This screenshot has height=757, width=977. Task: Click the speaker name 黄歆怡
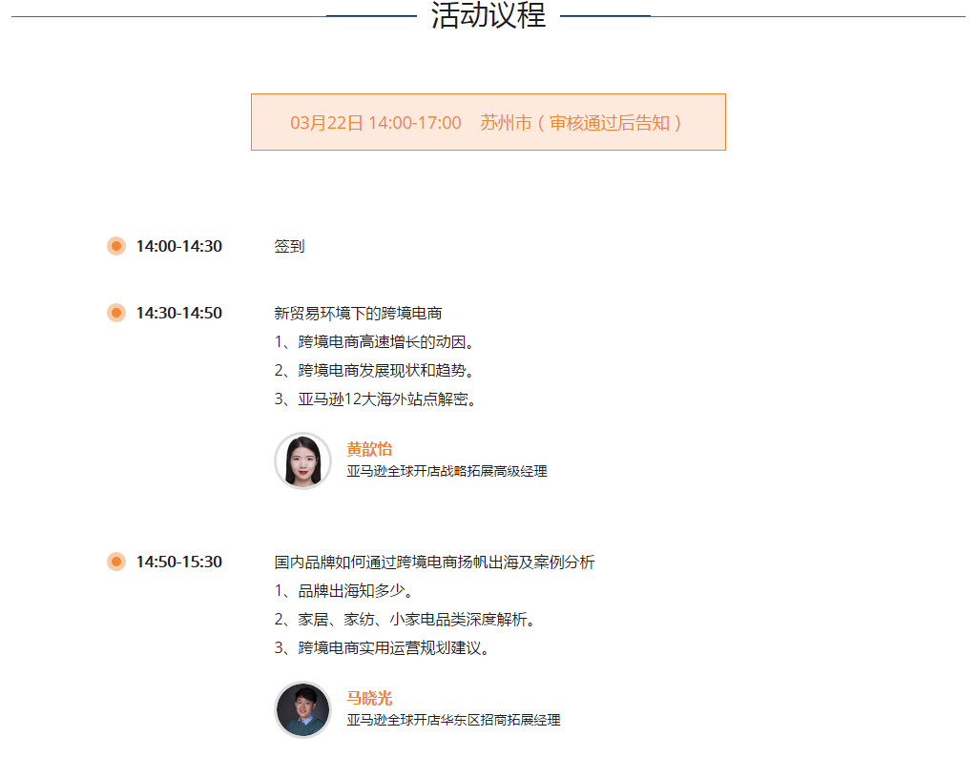(369, 449)
